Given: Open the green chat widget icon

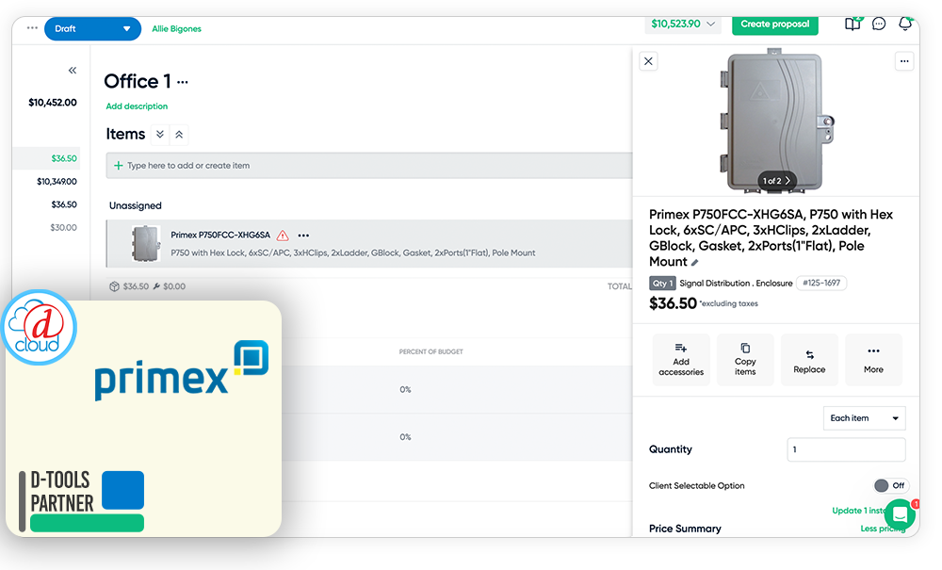Looking at the screenshot, I should [900, 514].
